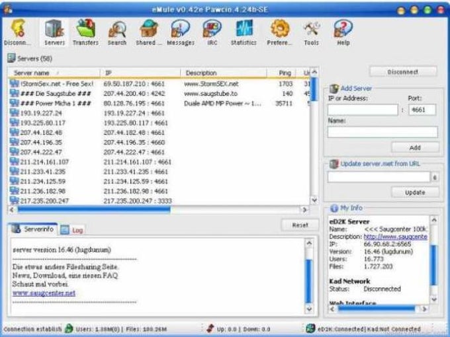Viewport: 450px width, 337px height.
Task: Select the 207.44.196.35 server name
Action: pyautogui.click(x=41, y=142)
